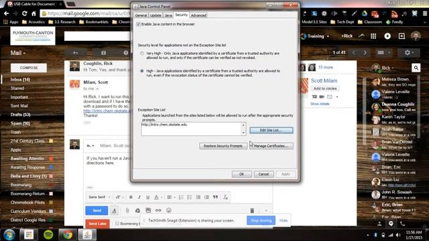Go to the older conversation arrow
This screenshot has width=429, height=241.
click(x=365, y=52)
